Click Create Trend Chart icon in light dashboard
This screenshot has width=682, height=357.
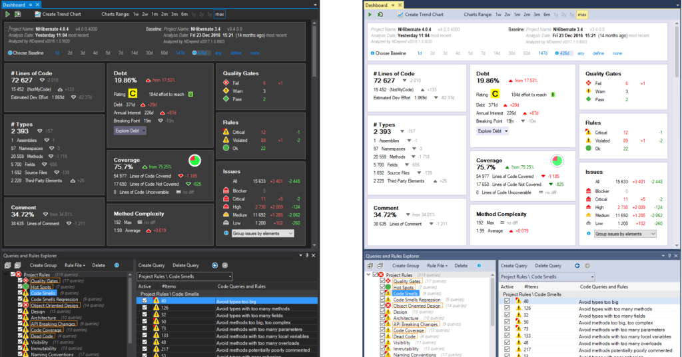point(400,14)
